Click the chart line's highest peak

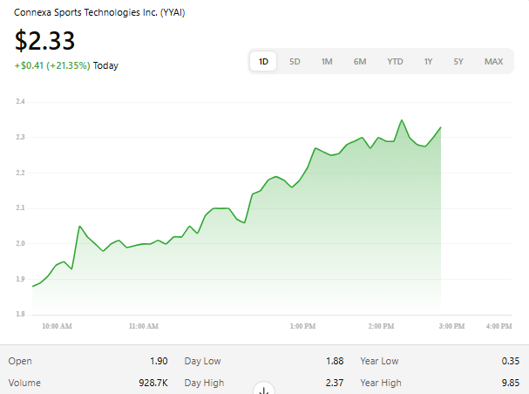(402, 120)
